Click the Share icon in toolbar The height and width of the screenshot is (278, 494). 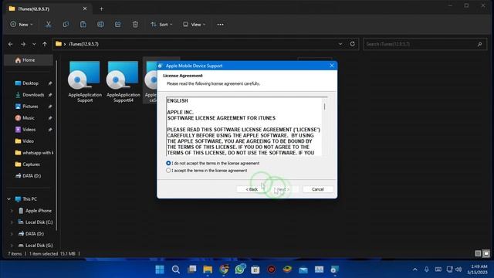click(118, 24)
